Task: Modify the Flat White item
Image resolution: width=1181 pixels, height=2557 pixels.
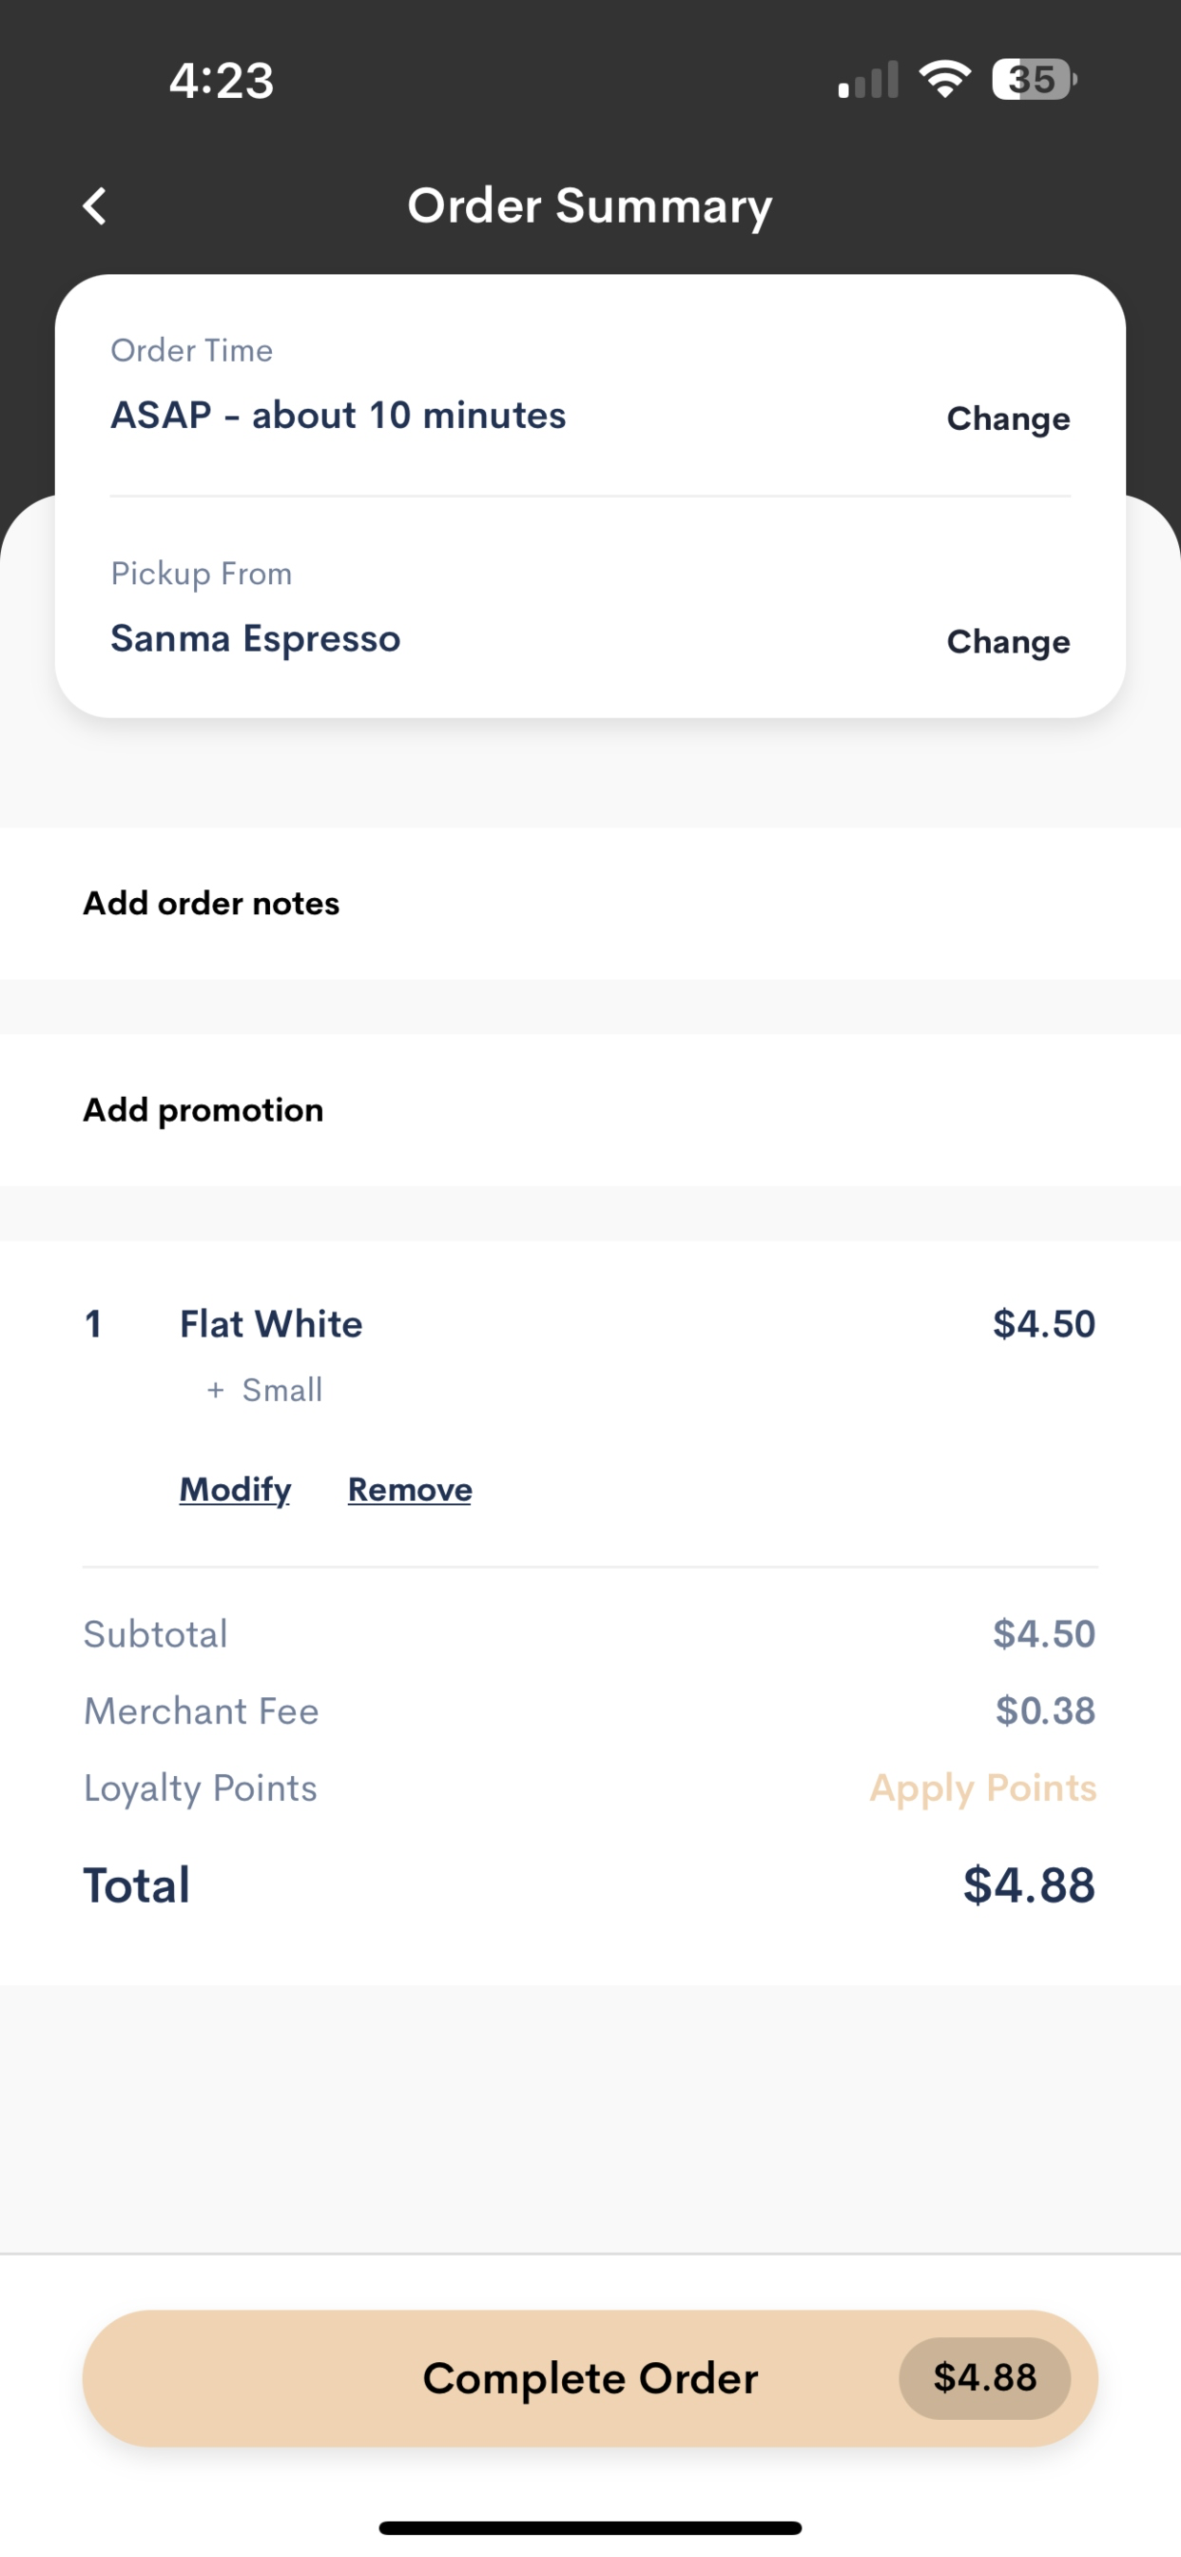Action: (235, 1489)
